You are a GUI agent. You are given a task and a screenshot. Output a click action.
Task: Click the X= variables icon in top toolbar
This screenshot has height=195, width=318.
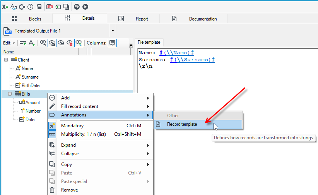click(x=5, y=7)
